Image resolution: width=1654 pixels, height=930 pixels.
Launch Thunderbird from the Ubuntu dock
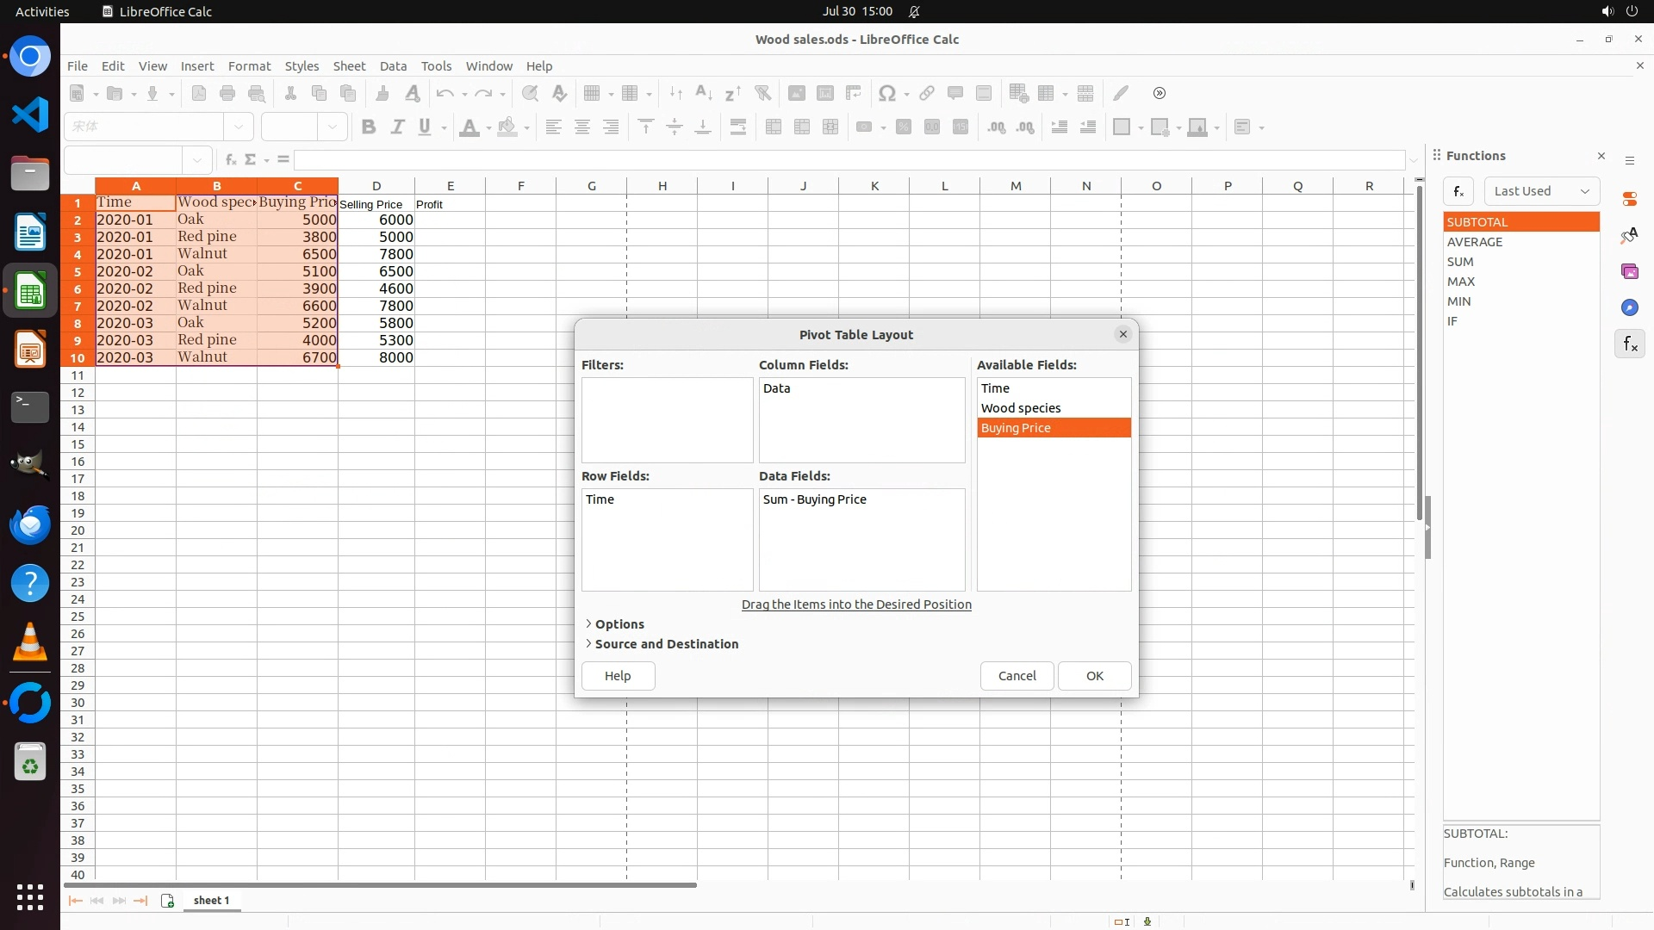[x=30, y=524]
